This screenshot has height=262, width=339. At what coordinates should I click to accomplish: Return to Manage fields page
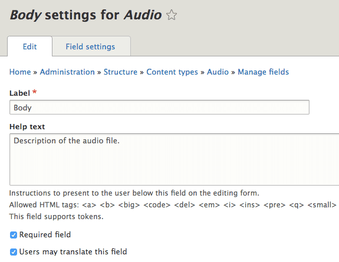(x=264, y=72)
